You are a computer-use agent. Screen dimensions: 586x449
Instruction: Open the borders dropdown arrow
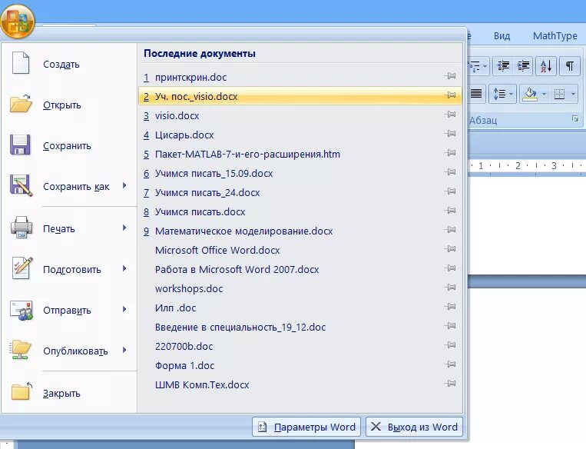click(573, 94)
